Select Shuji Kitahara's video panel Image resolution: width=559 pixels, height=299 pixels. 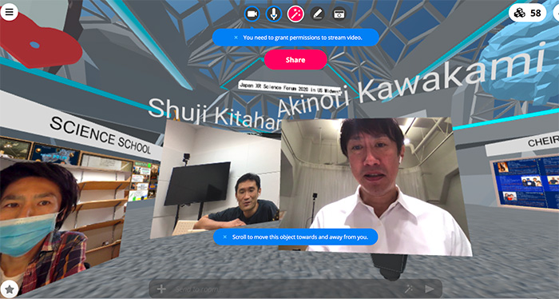(x=216, y=178)
